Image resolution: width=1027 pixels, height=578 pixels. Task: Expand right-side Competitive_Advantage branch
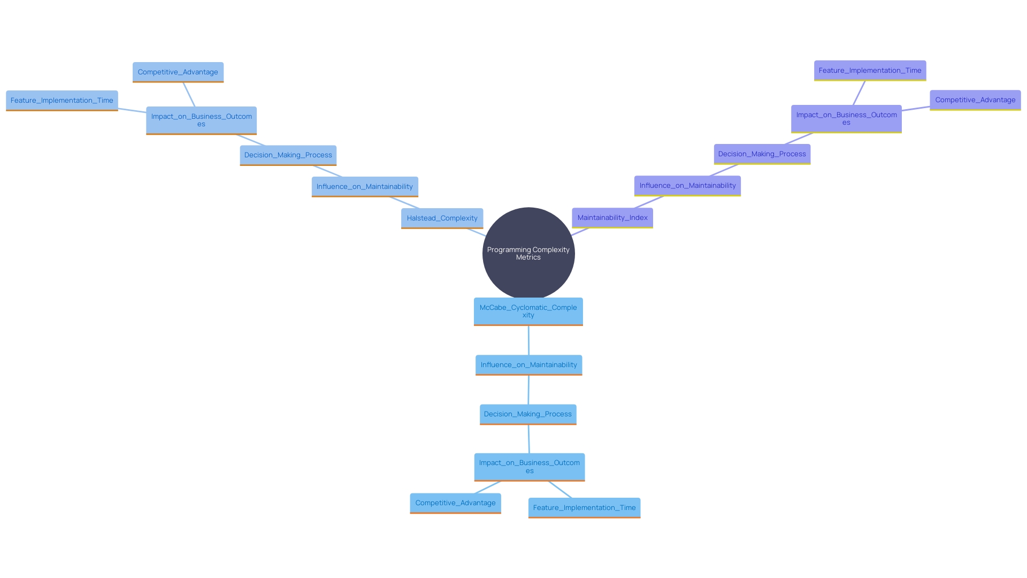(x=975, y=100)
